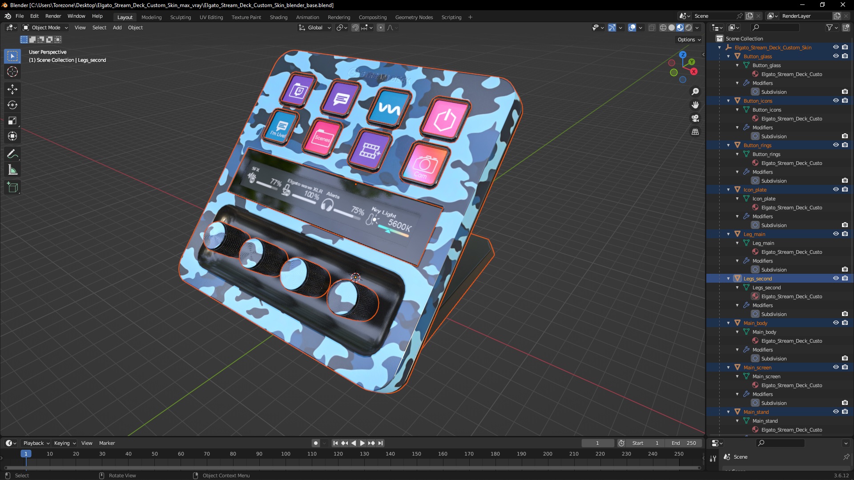The width and height of the screenshot is (854, 480).
Task: Switch to the UV Editing workspace tab
Action: 211,17
